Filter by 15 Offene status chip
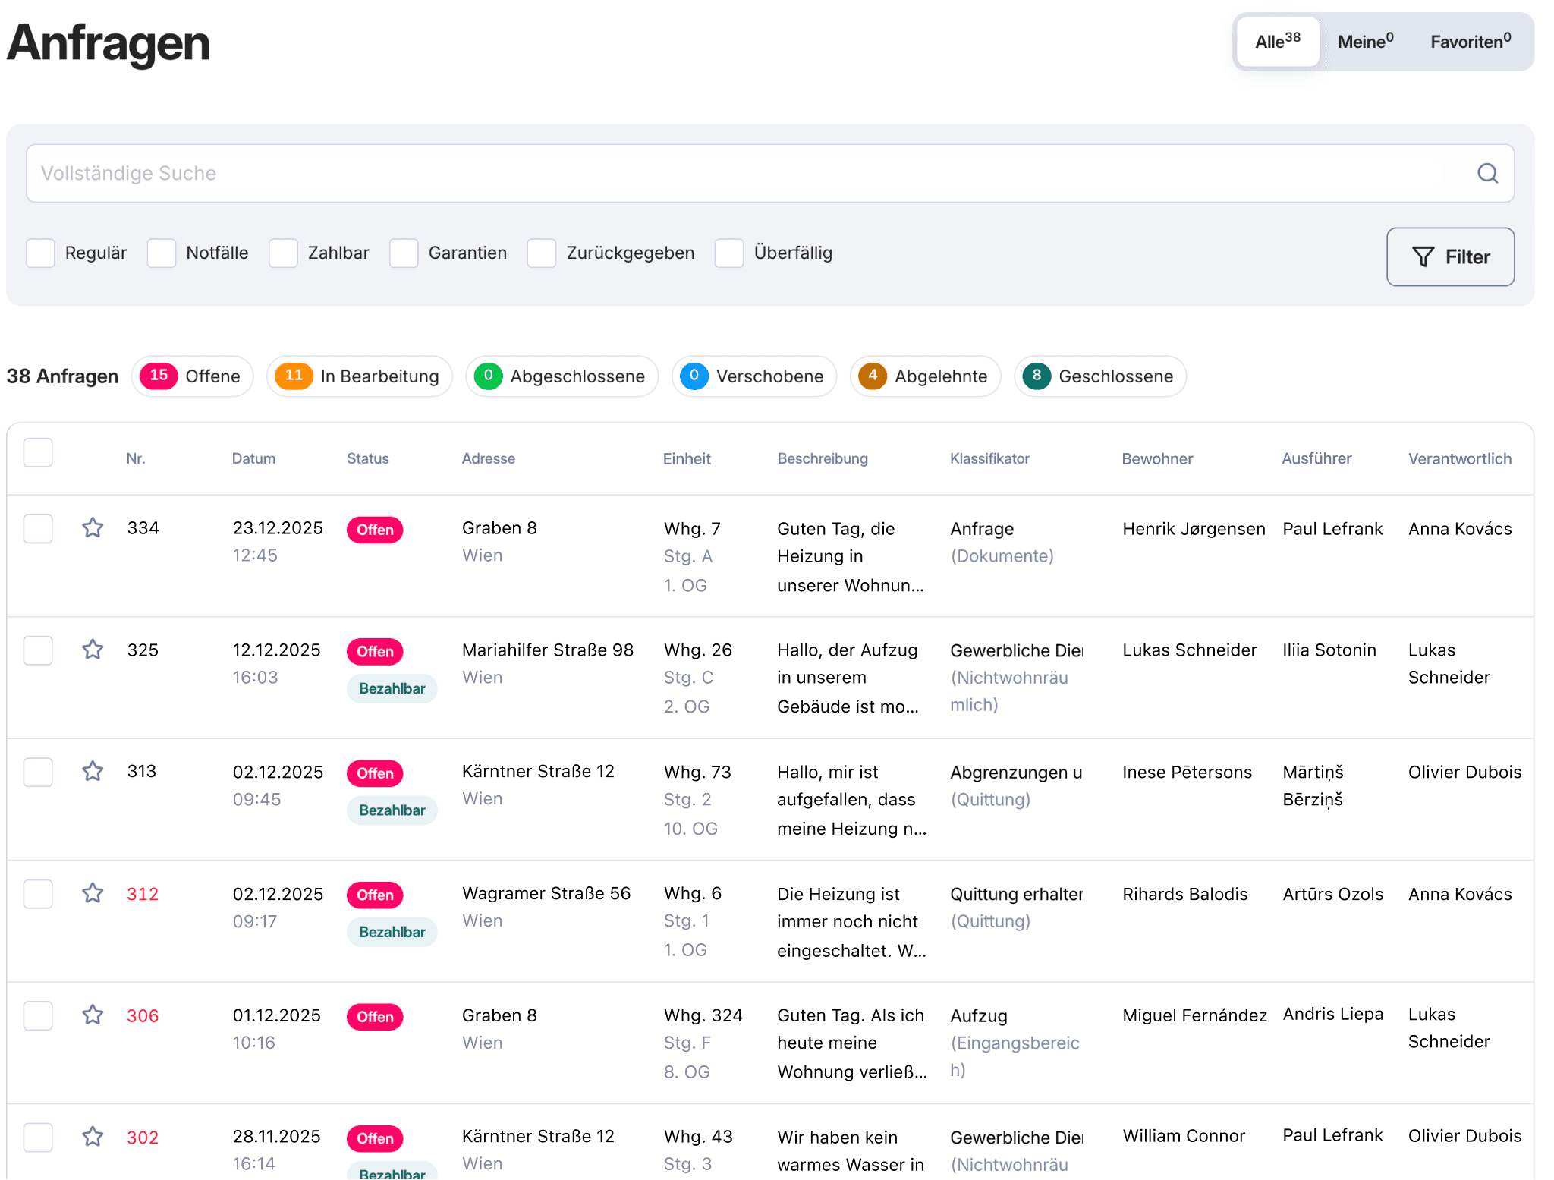The image size is (1554, 1180). [193, 376]
